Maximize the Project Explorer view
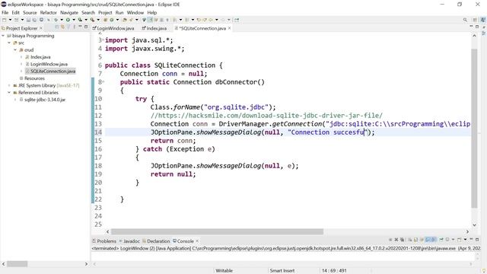The width and height of the screenshot is (487, 274). click(86, 27)
